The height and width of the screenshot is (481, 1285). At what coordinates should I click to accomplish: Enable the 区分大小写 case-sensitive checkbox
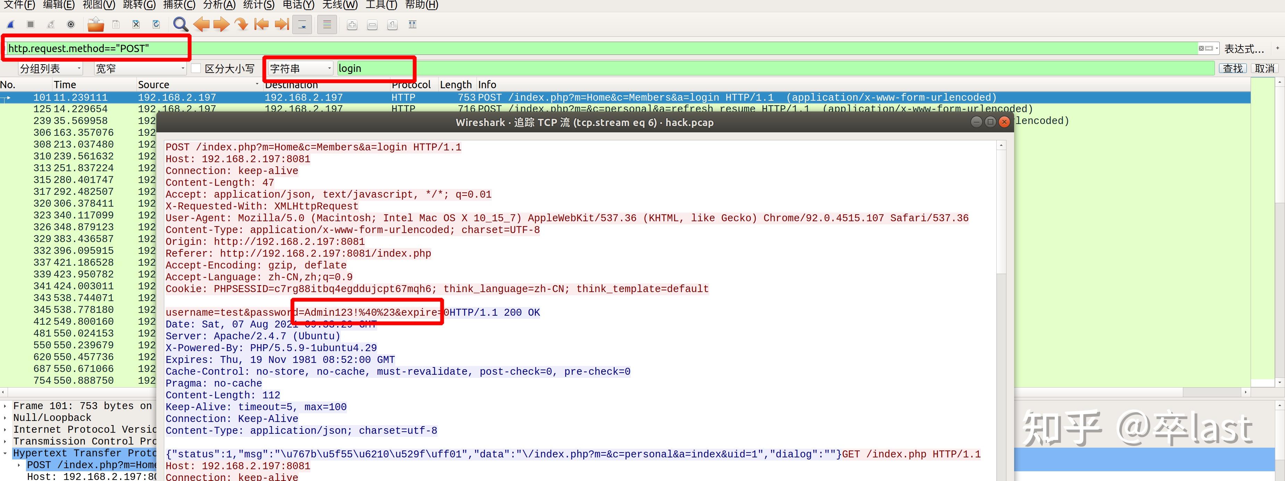point(197,68)
